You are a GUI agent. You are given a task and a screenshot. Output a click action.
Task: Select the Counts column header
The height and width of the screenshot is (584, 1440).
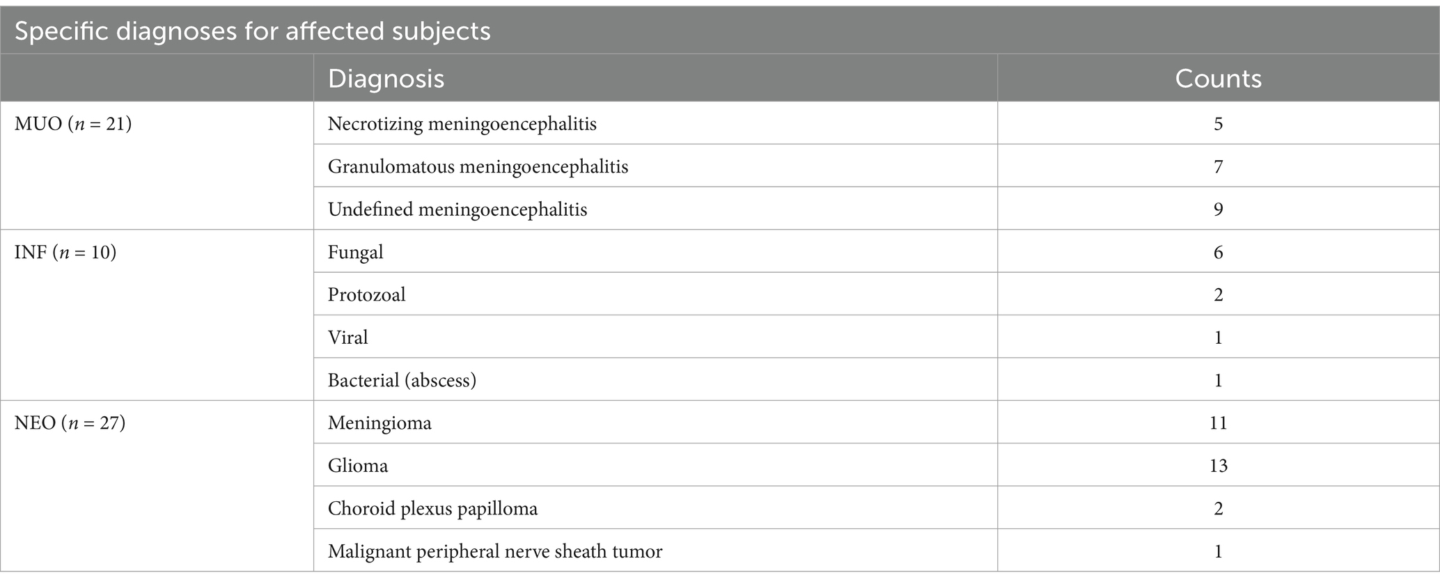click(1218, 79)
